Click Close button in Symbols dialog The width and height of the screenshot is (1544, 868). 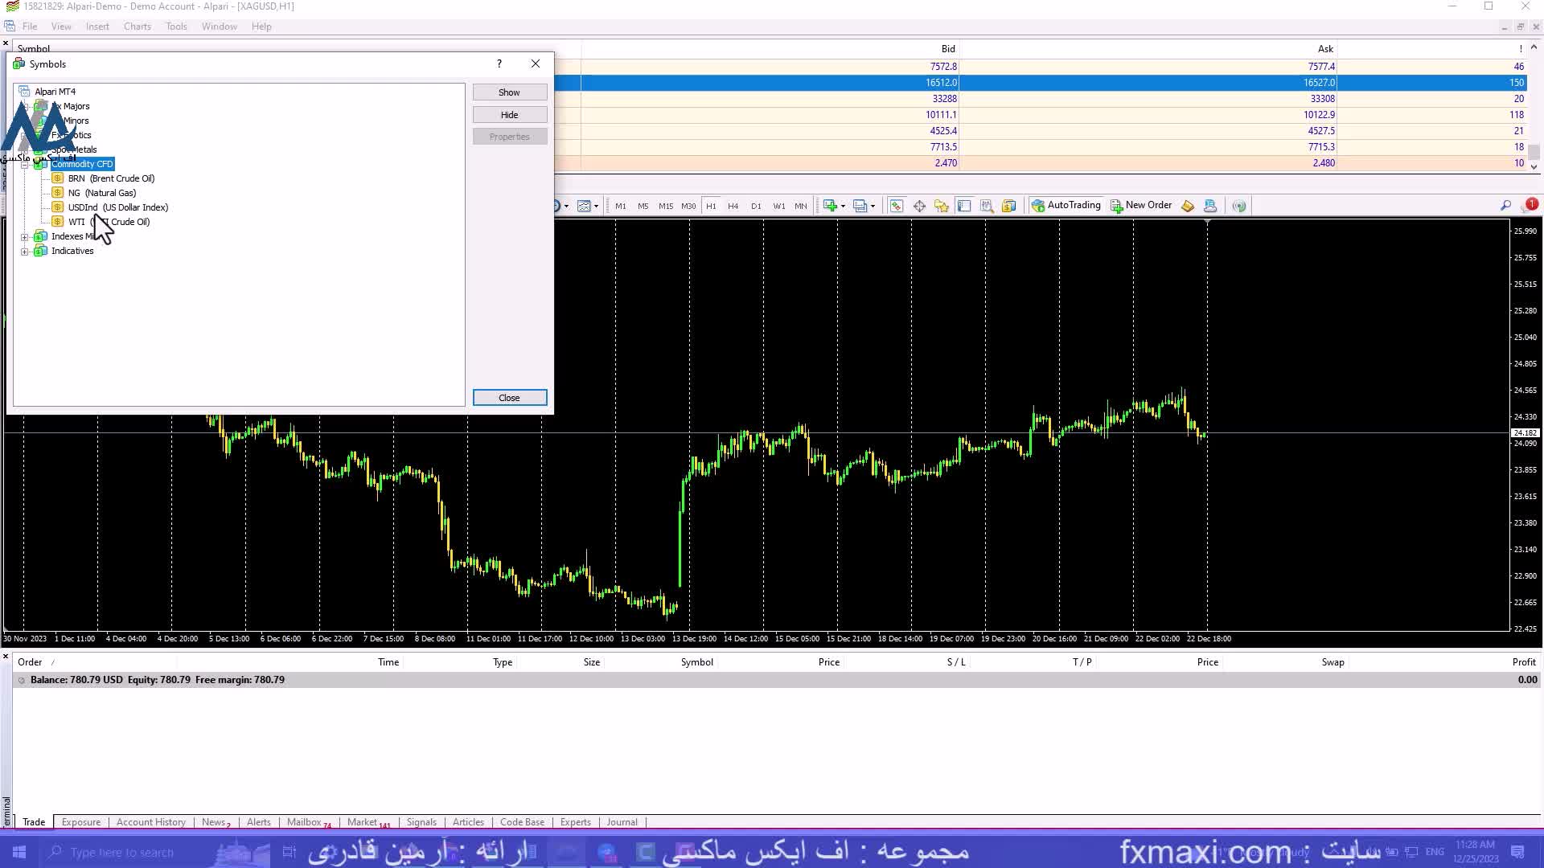click(x=509, y=398)
